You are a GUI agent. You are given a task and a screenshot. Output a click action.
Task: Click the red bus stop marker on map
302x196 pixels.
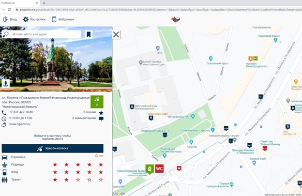(x=179, y=168)
